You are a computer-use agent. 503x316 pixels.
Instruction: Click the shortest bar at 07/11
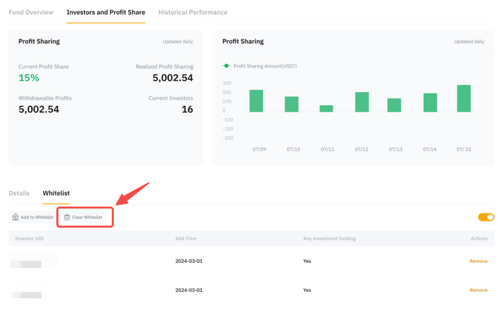pos(326,108)
